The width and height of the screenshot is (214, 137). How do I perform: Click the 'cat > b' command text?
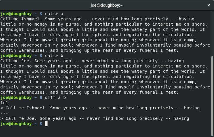[x=54, y=56]
